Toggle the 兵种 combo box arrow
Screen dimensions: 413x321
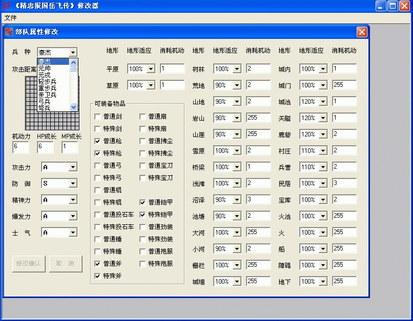(x=73, y=52)
